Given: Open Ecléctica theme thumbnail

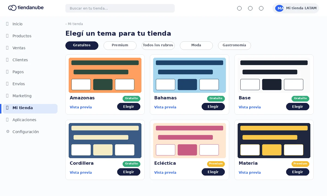Looking at the screenshot, I should pyautogui.click(x=189, y=140).
